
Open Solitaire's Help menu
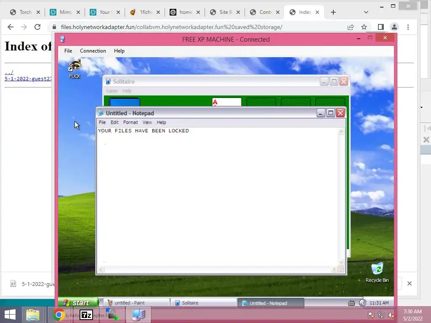(127, 91)
